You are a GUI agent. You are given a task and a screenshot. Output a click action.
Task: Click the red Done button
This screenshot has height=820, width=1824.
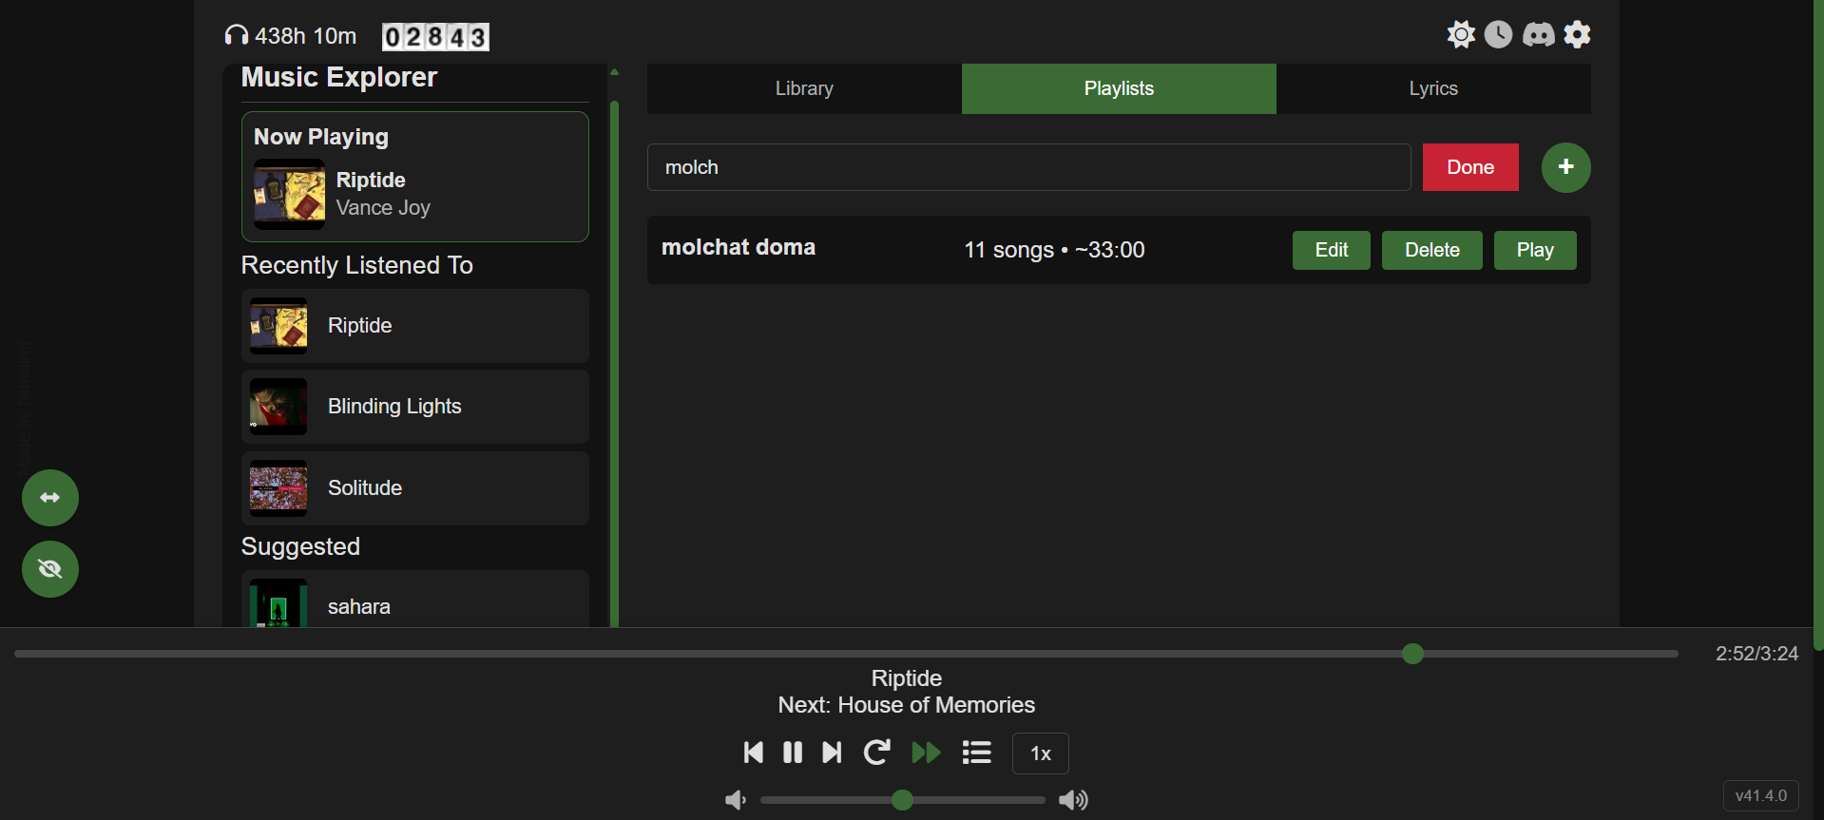tap(1470, 167)
